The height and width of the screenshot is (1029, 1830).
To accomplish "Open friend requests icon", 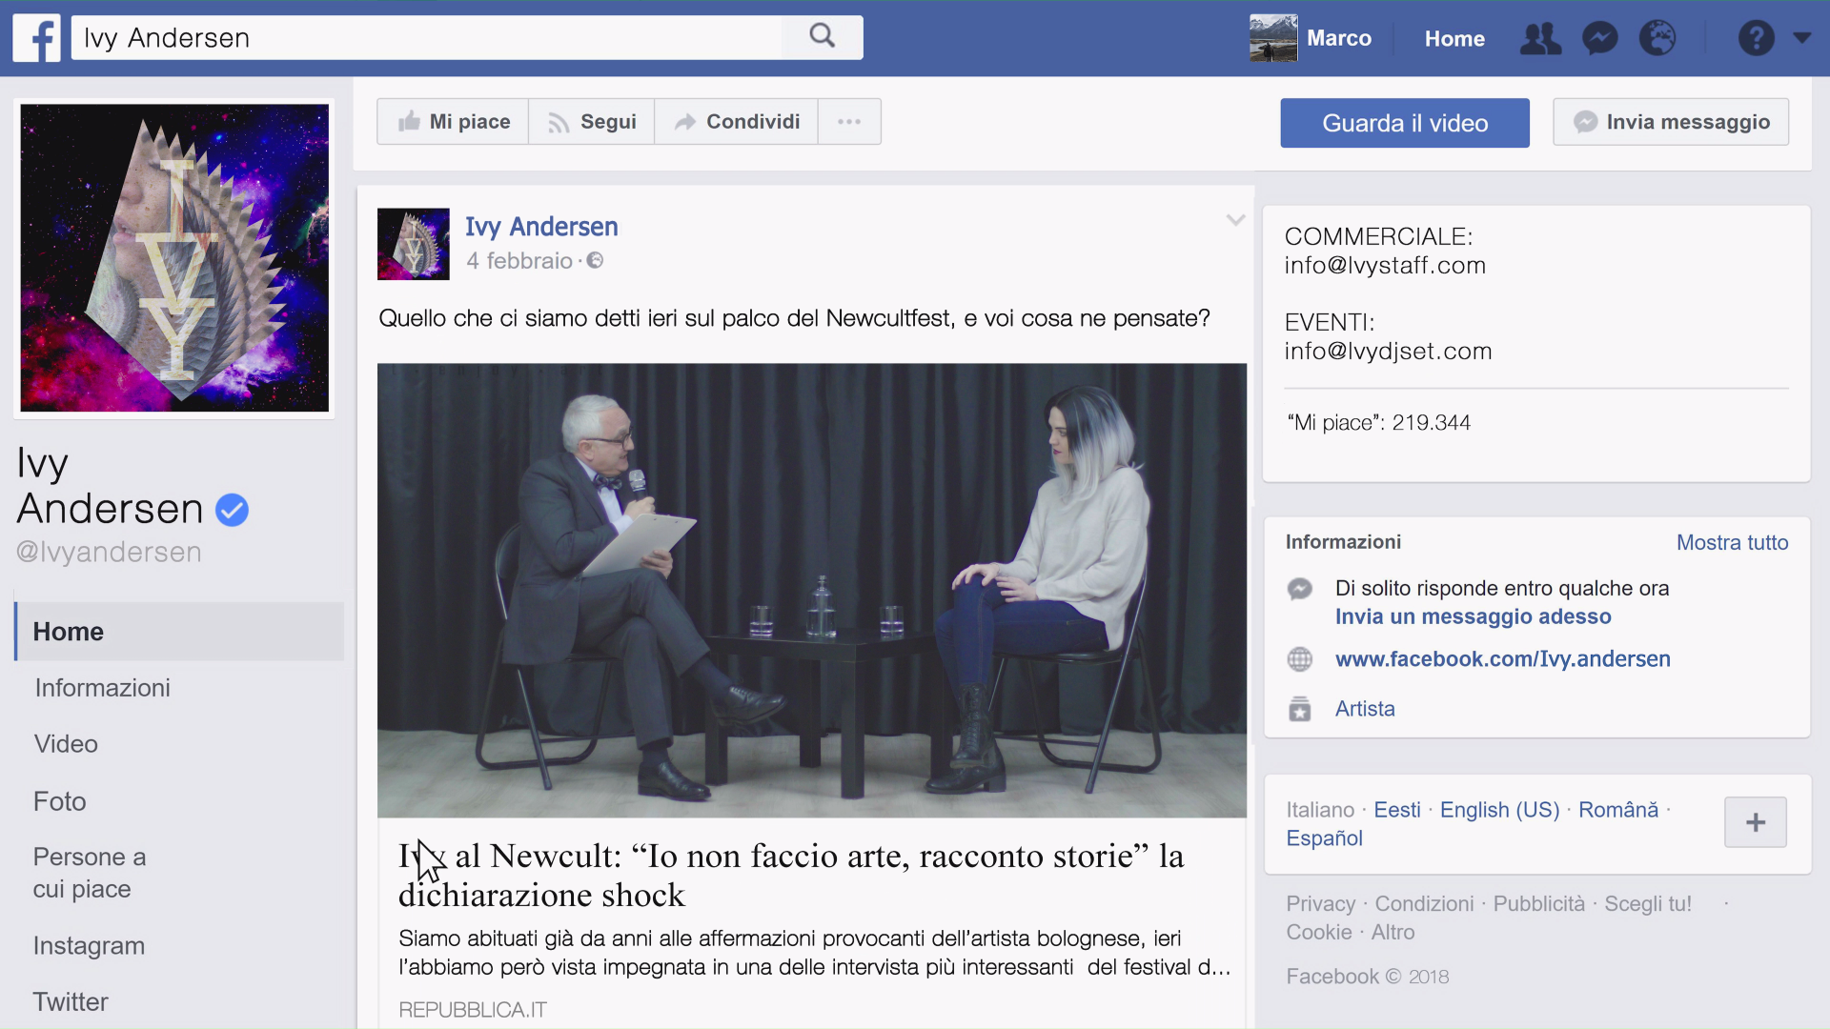I will coord(1540,39).
